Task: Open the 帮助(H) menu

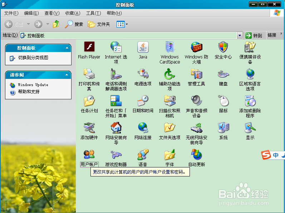Action: click(x=114, y=13)
